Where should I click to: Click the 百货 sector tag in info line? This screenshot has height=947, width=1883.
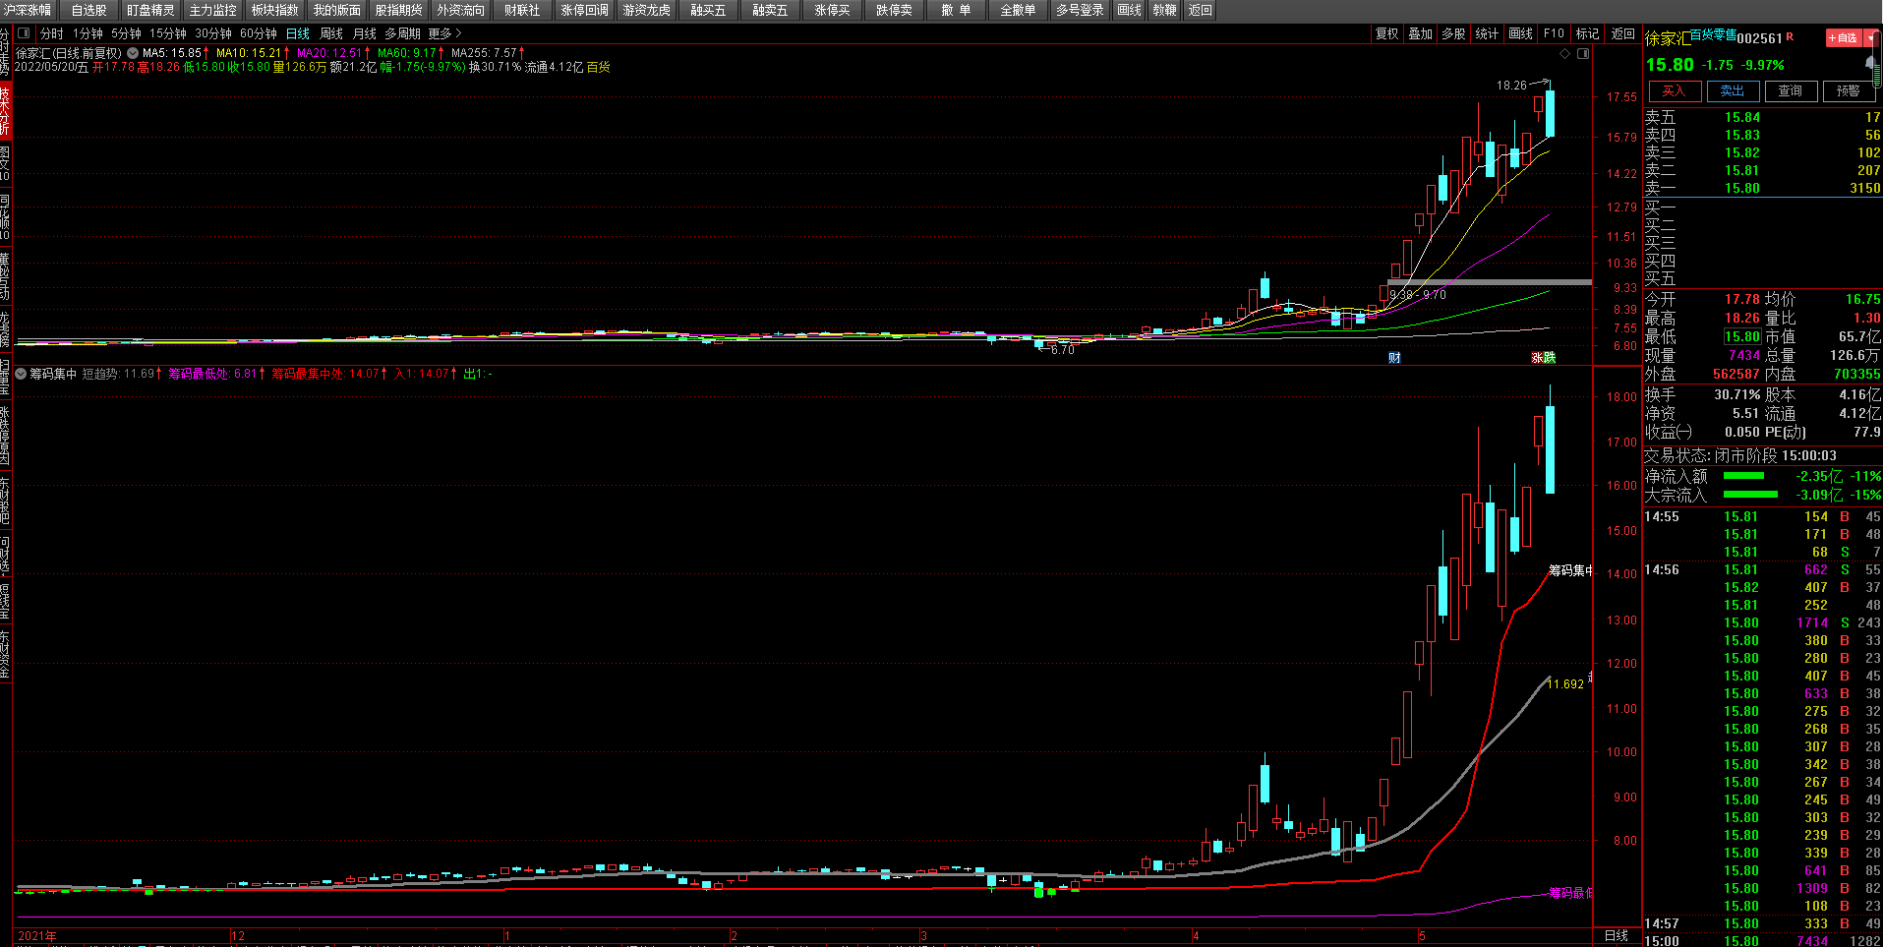coord(599,67)
